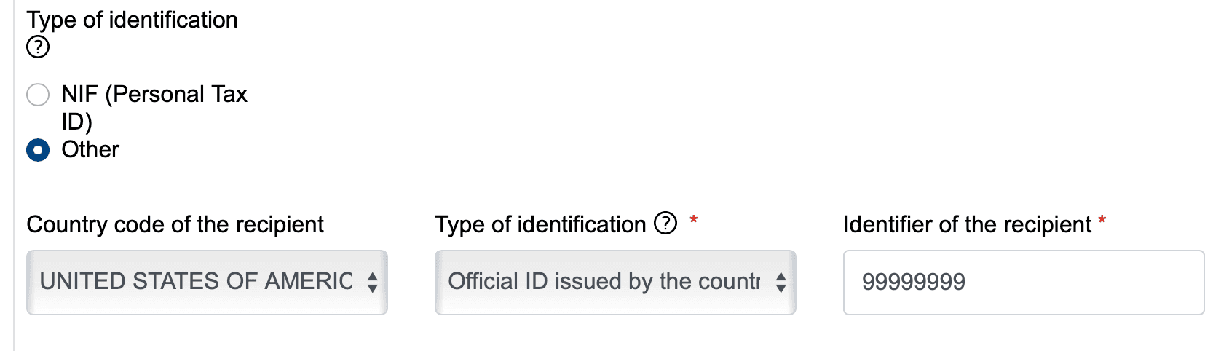
Task: Click the "Country code of the recipient" label
Action: pos(175,225)
